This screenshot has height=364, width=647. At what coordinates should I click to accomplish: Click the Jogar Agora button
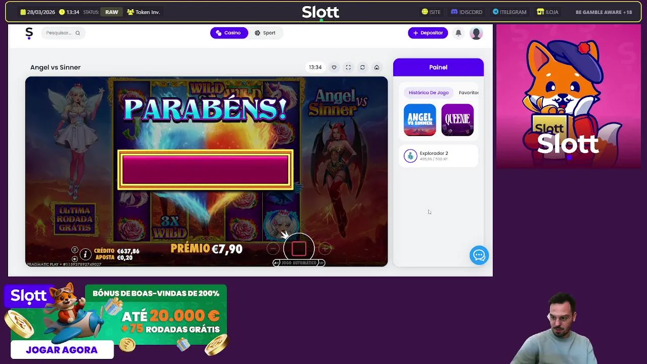(x=62, y=350)
